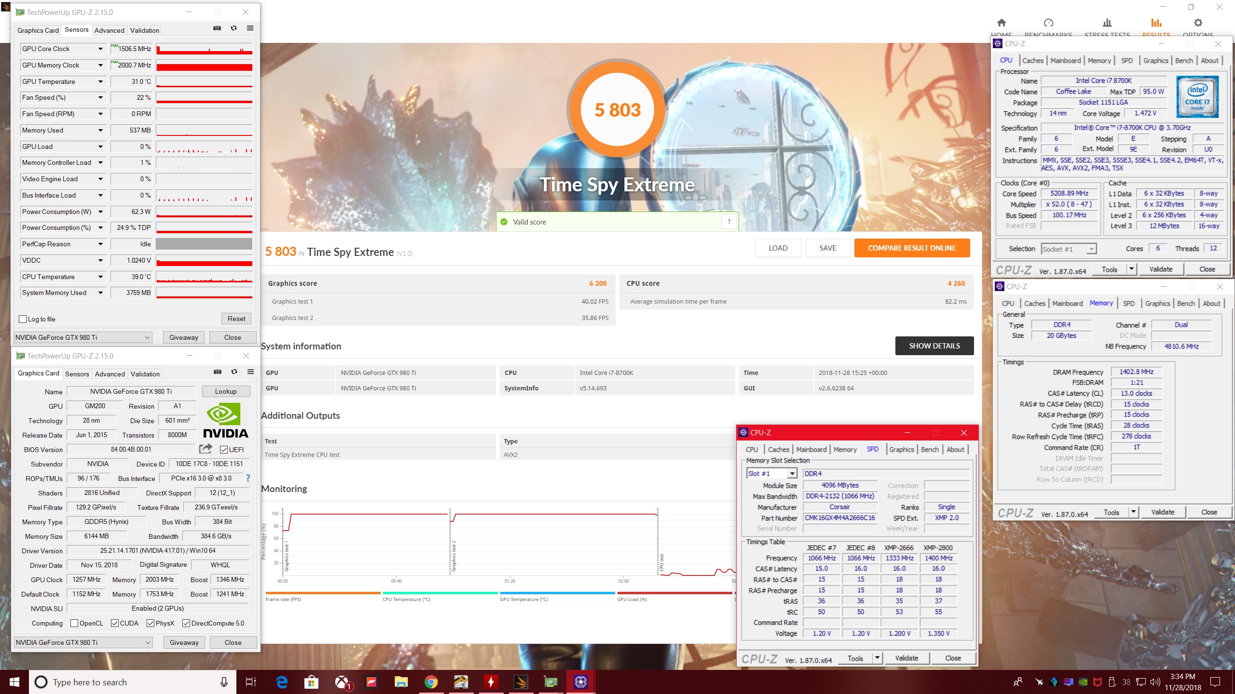This screenshot has height=694, width=1235.
Task: Open Microsoft Edge from the taskbar
Action: click(x=282, y=682)
